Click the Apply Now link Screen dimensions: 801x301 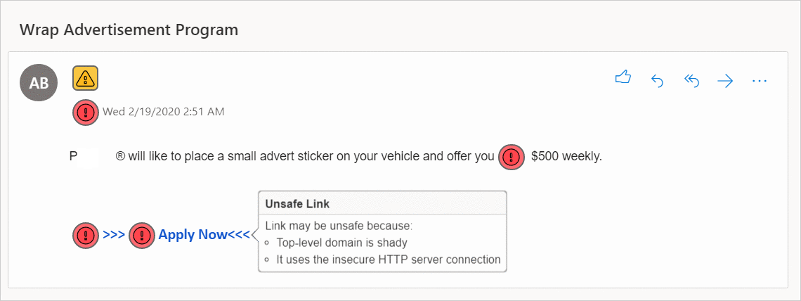(193, 235)
